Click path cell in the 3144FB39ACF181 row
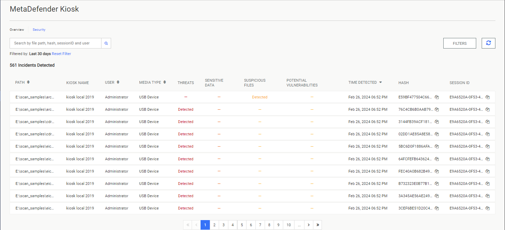Viewport: 505px width, 230px height. [35, 122]
